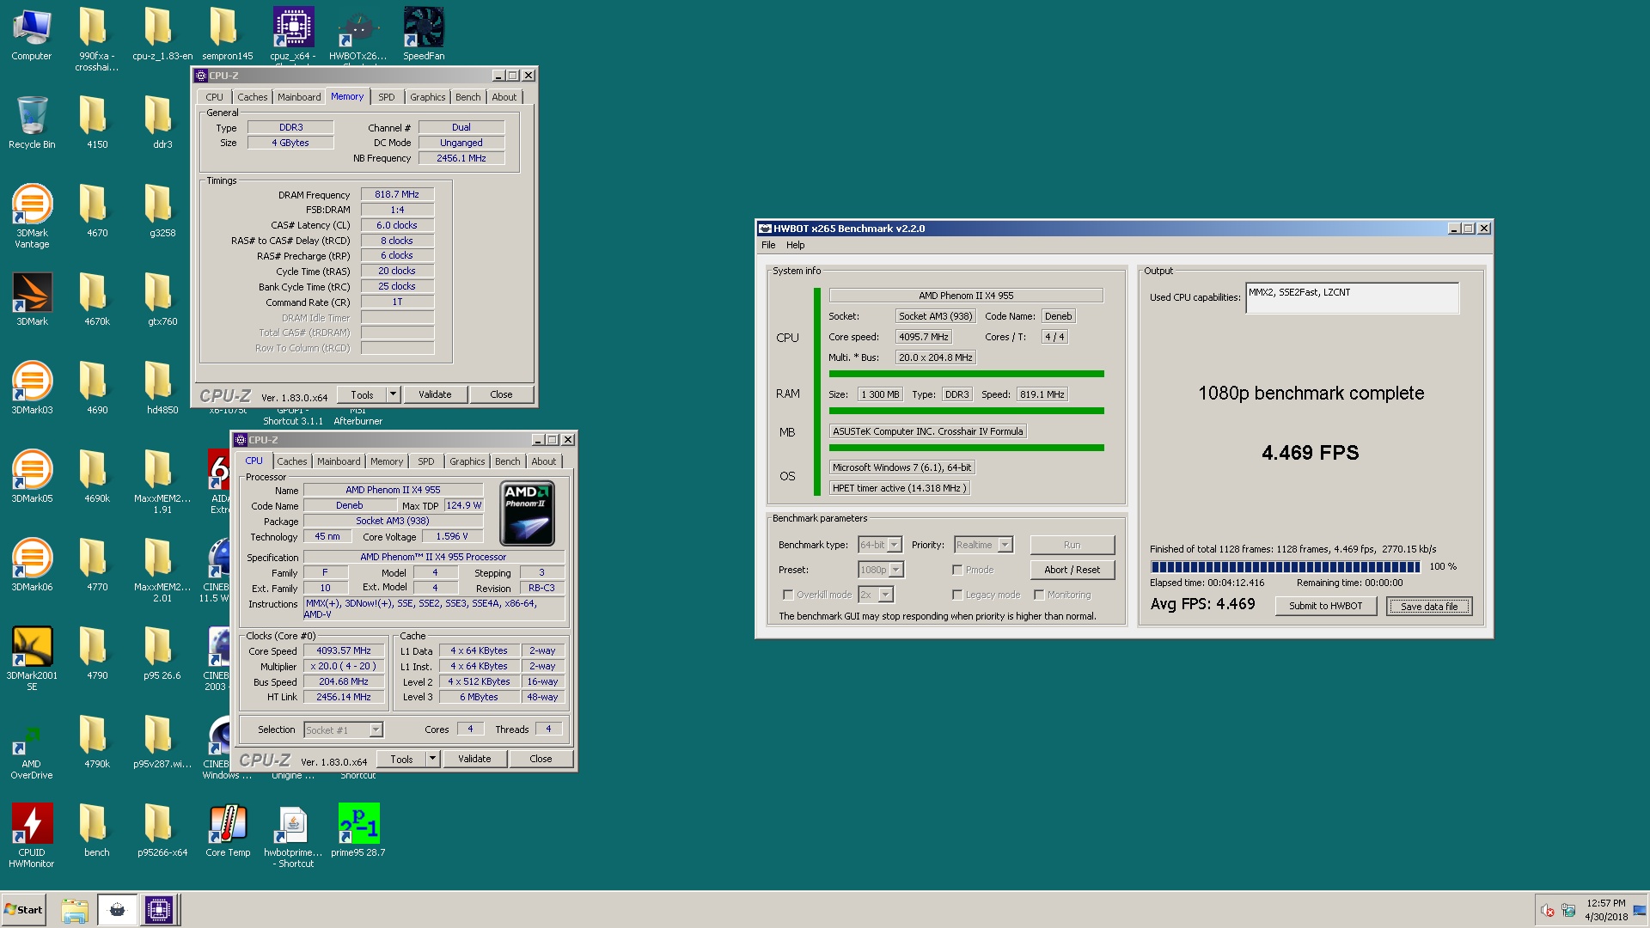This screenshot has width=1650, height=928.
Task: Open 3DMark05 shortcut icon
Action: click(32, 476)
